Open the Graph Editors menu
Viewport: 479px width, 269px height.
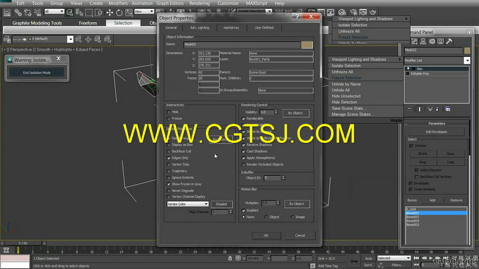(x=170, y=4)
